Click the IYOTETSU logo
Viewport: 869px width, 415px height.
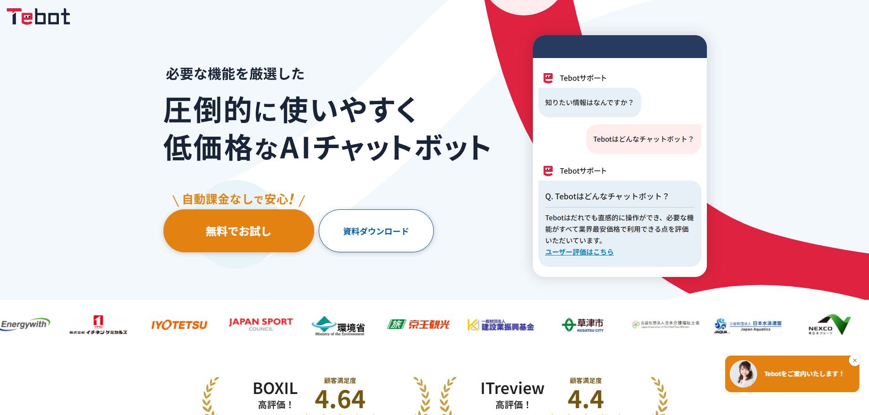tap(179, 325)
